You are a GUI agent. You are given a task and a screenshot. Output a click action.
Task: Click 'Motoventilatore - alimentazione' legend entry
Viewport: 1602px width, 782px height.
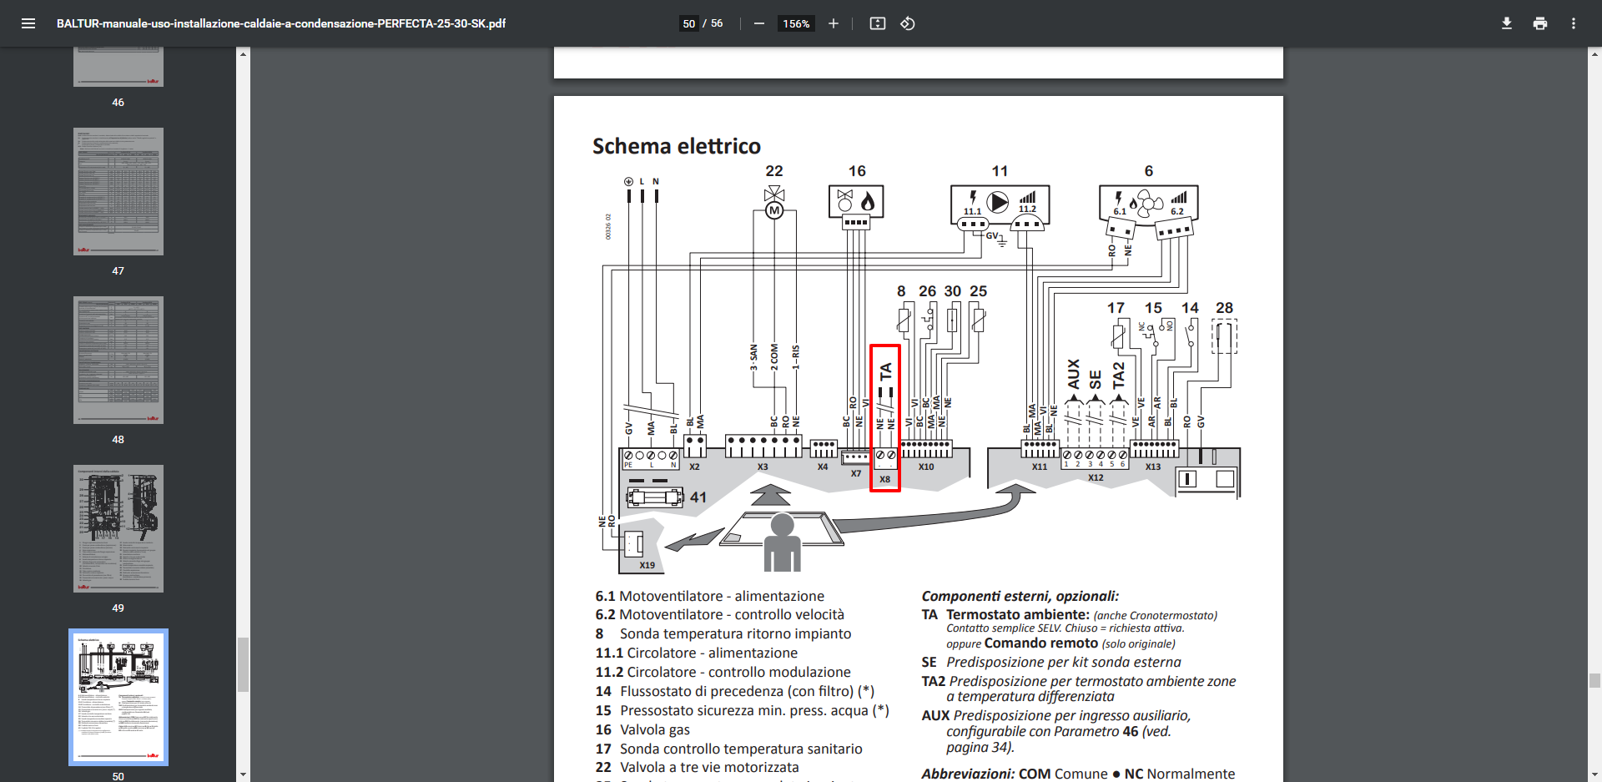click(x=722, y=596)
